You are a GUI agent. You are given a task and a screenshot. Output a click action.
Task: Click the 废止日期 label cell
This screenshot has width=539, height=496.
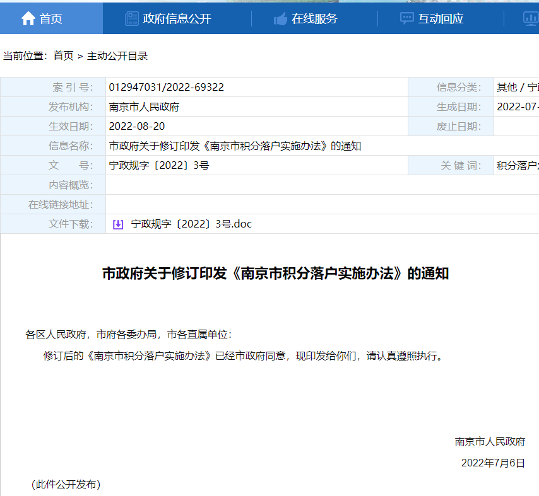click(451, 126)
